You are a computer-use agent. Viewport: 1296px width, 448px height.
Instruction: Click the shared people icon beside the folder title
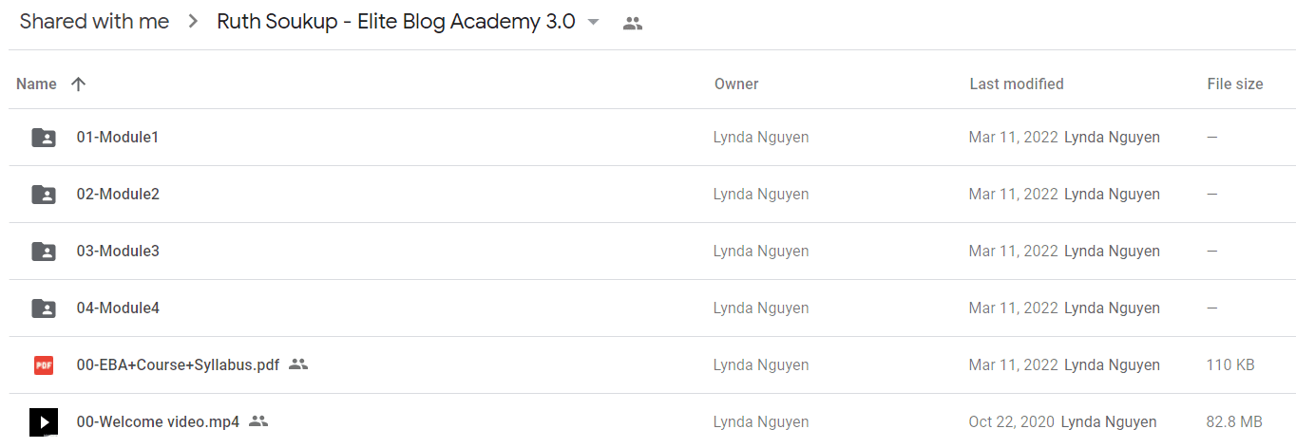(633, 24)
